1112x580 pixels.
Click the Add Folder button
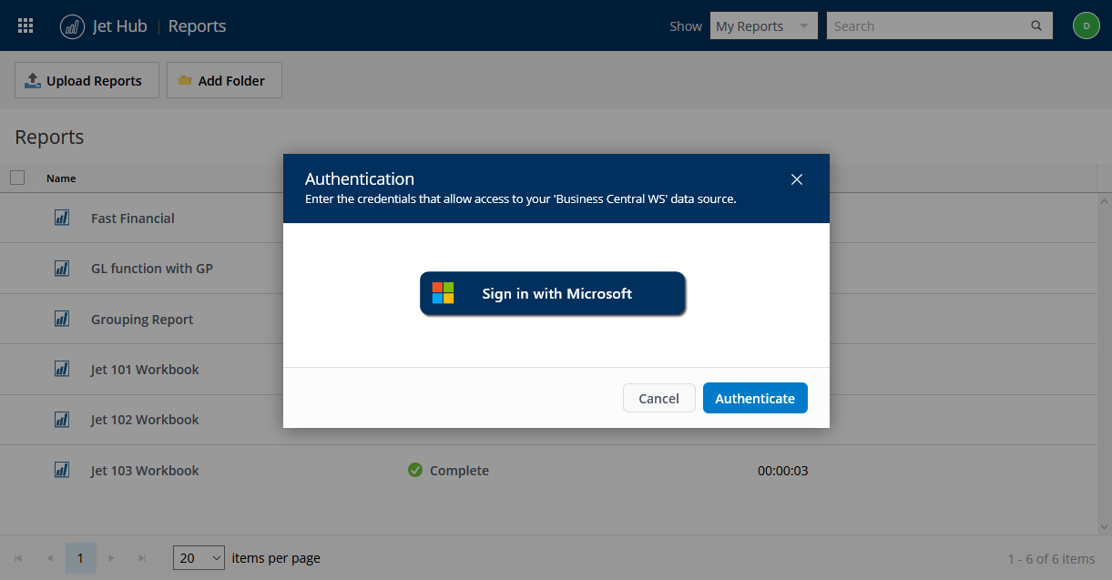224,80
